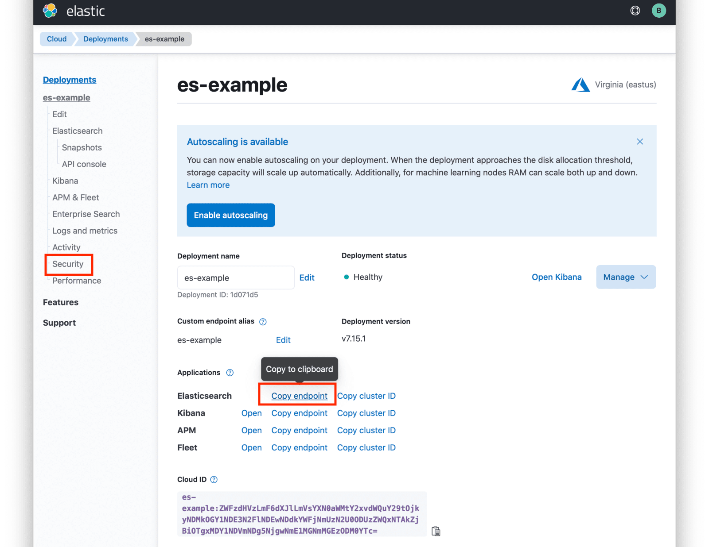Select Kibana in sidebar
This screenshot has height=547, width=709.
(65, 181)
